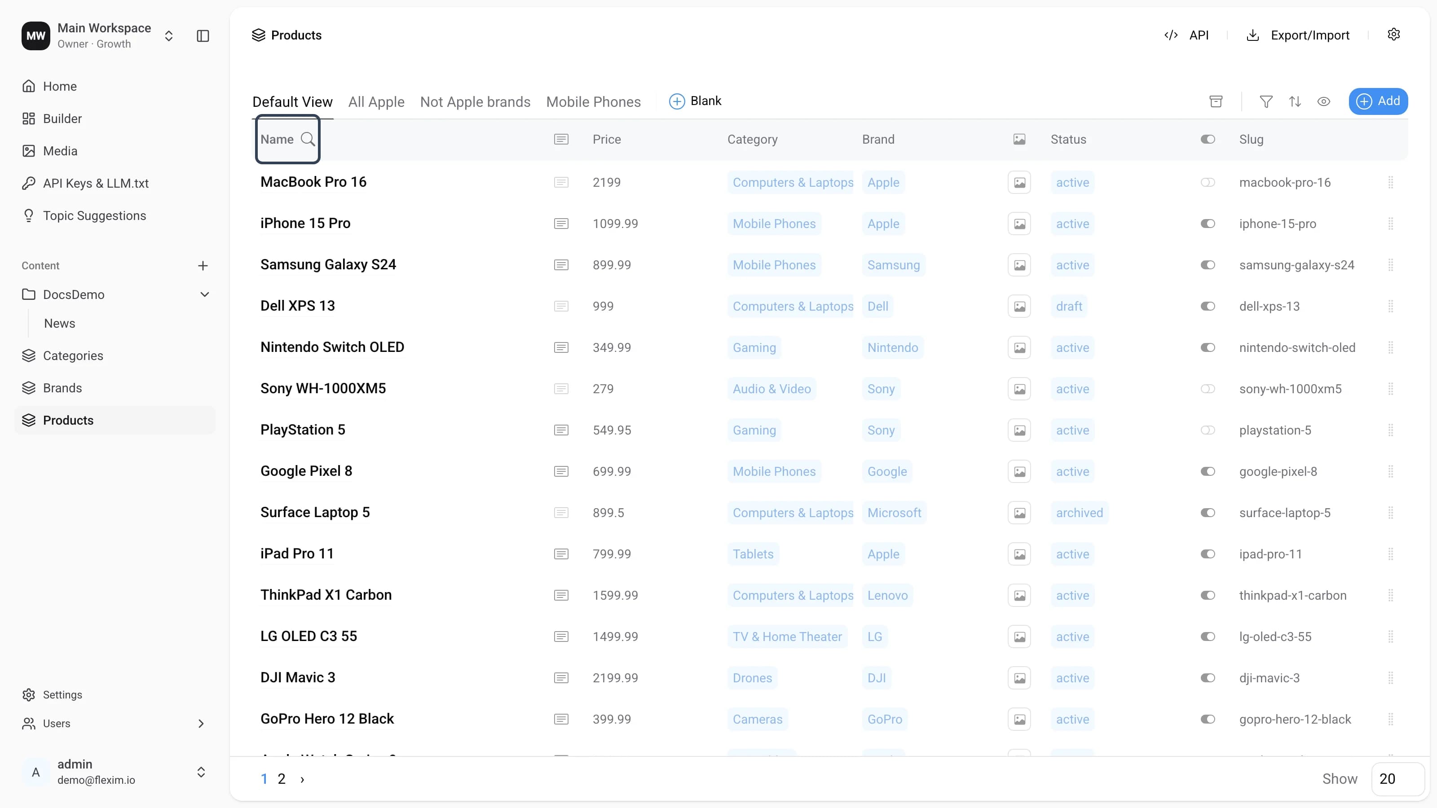Click drag handle for MacBook Pro 16 row
1437x808 pixels.
1391,182
